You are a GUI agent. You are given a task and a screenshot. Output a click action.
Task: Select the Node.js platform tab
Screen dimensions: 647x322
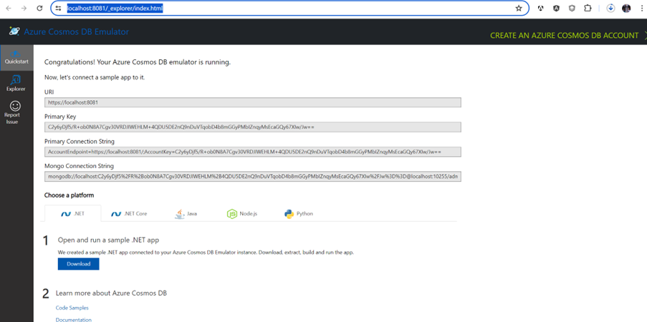pyautogui.click(x=241, y=213)
